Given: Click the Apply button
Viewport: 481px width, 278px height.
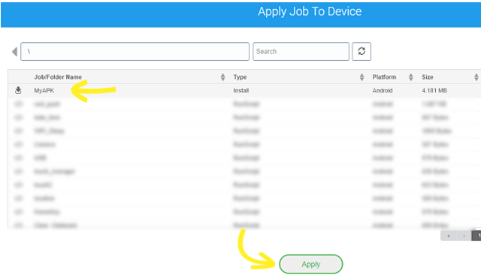Looking at the screenshot, I should point(310,264).
